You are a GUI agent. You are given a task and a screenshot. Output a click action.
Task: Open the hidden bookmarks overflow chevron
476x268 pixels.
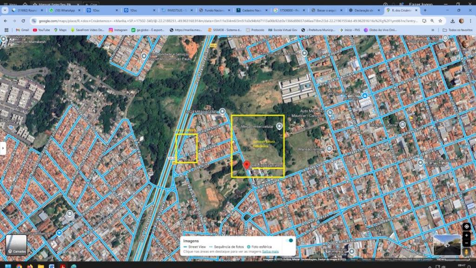pyautogui.click(x=433, y=30)
